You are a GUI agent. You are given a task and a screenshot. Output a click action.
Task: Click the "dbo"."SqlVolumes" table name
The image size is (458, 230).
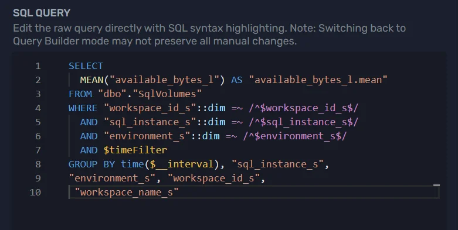tap(150, 94)
